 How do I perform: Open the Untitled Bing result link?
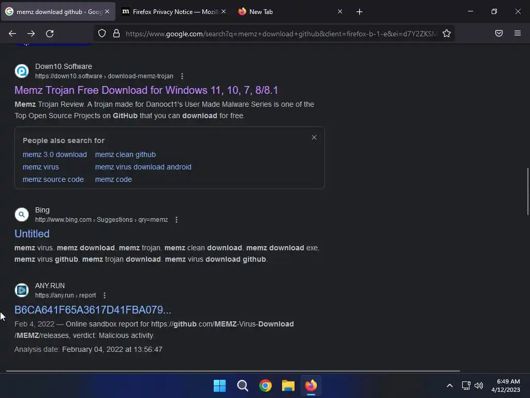pyautogui.click(x=32, y=234)
